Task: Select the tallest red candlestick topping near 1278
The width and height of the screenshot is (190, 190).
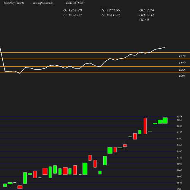Action: 145,126
